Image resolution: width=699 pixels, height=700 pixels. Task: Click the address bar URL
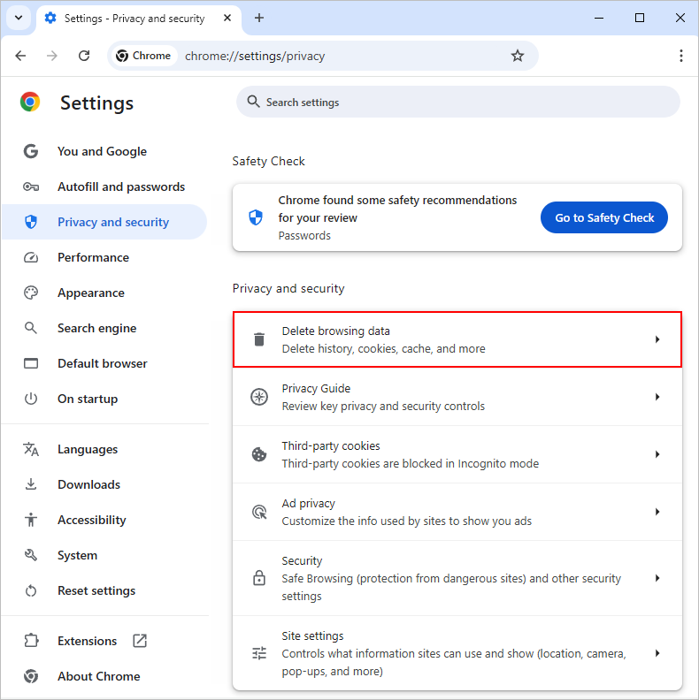[x=255, y=57]
